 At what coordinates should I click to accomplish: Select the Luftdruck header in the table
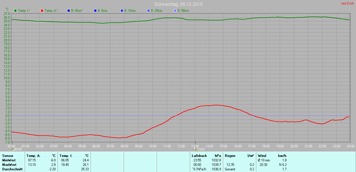[x=199, y=156]
